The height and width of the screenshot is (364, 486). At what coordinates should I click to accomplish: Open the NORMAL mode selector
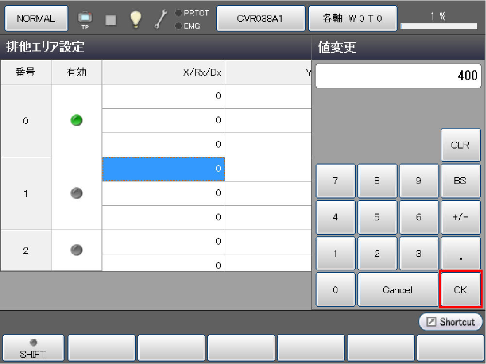(x=36, y=18)
